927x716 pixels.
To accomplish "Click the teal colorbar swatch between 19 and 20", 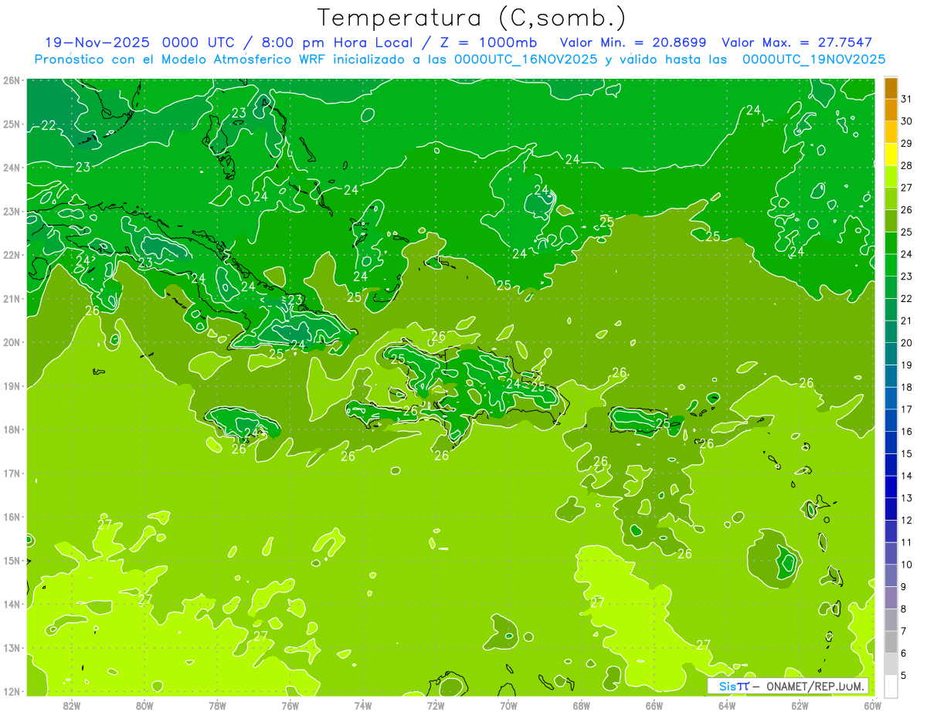I will click(891, 354).
